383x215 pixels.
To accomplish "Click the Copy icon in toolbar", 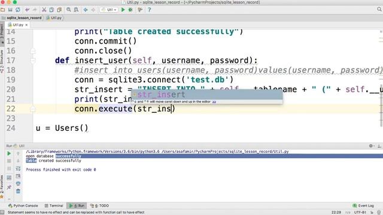I will tap(51, 10).
